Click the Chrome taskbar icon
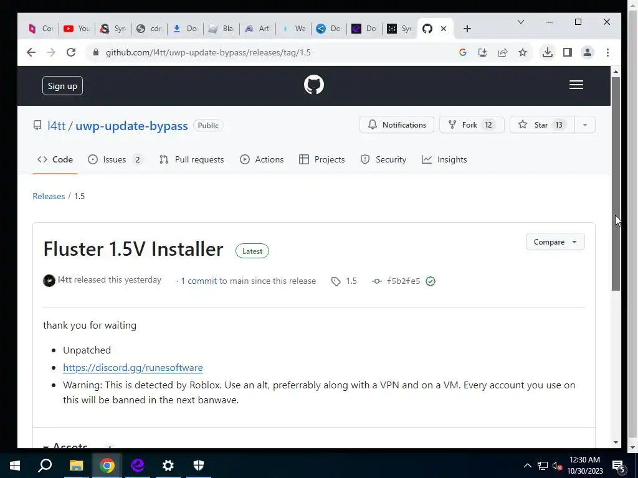This screenshot has height=478, width=638. click(x=107, y=466)
